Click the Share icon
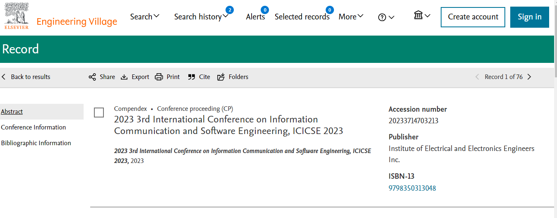 click(x=92, y=77)
